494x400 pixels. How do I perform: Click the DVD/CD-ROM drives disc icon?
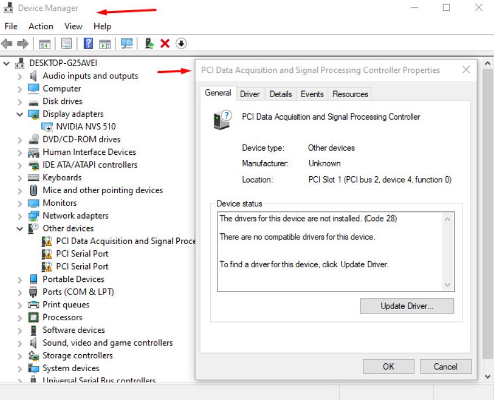[34, 140]
